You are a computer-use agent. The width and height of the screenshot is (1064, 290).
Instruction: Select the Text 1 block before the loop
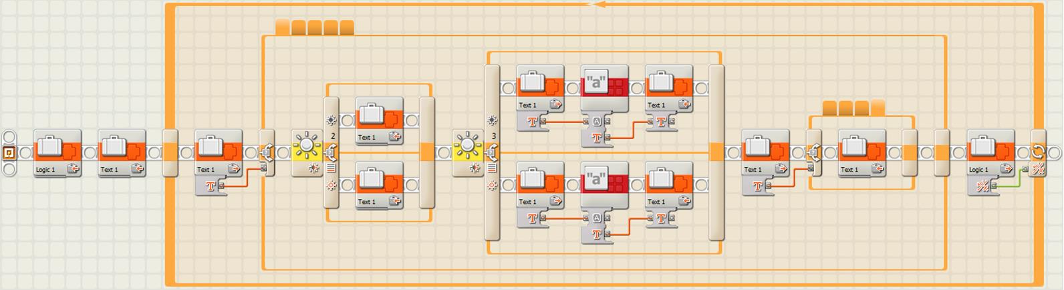[122, 152]
